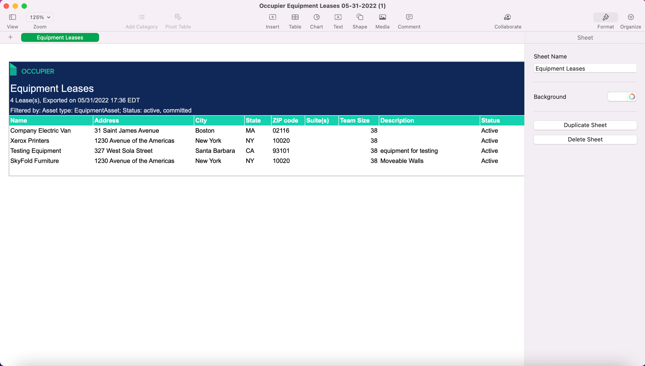Click the Add Category icon
645x366 pixels.
(141, 17)
